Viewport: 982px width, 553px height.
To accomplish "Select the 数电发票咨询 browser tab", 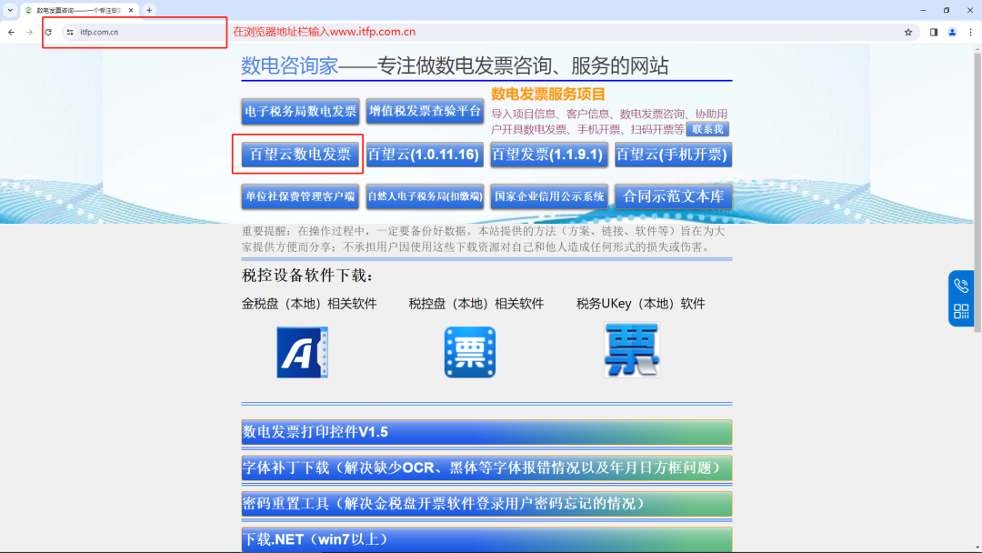I will 79,10.
